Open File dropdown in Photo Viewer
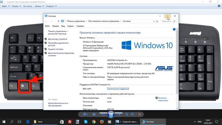This screenshot has height=125, width=222. 6,6
